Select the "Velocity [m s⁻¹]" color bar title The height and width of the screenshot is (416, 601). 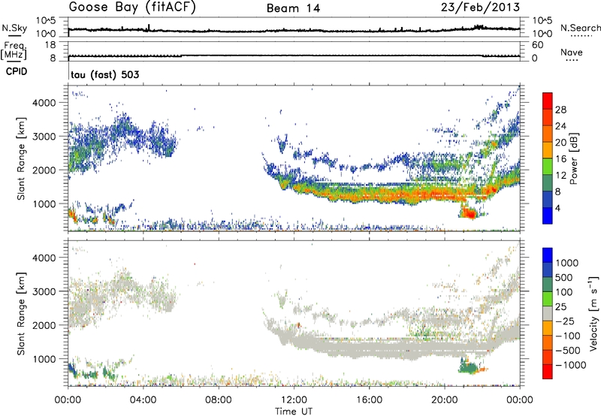[x=593, y=312]
